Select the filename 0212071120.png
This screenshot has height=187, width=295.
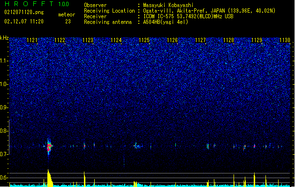click(x=24, y=12)
